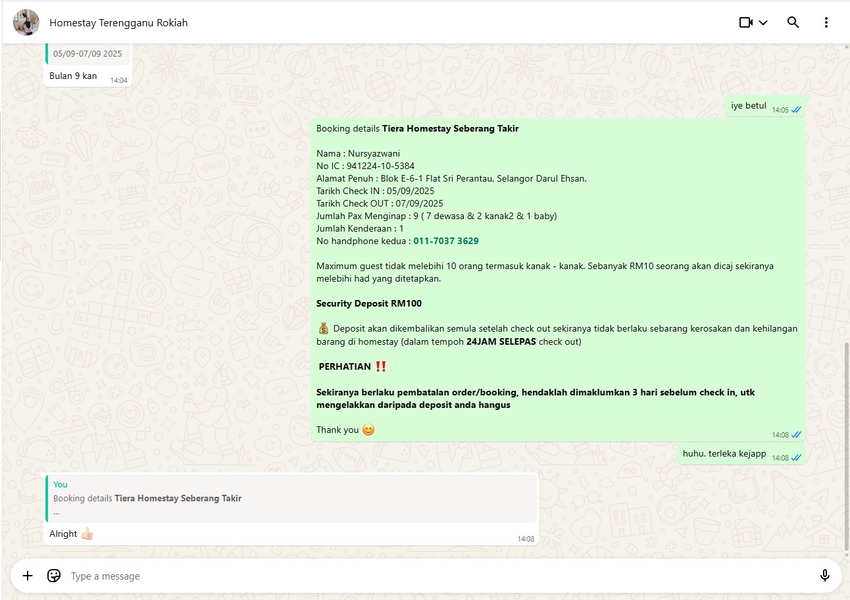Open Homestay Terengganu Rokiah contact info
Viewport: 850px width, 600px height.
[118, 23]
